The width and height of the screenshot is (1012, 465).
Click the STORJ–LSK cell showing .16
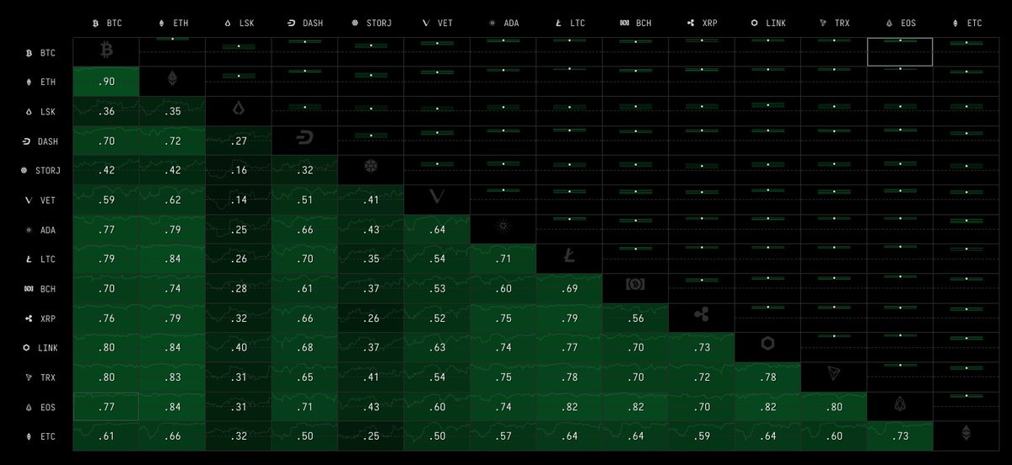(x=239, y=170)
